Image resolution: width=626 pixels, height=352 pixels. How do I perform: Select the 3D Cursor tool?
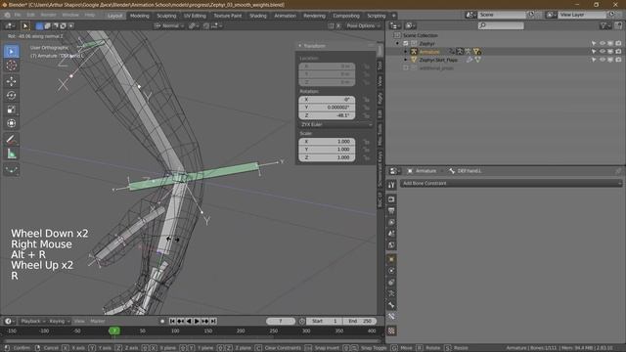[11, 66]
